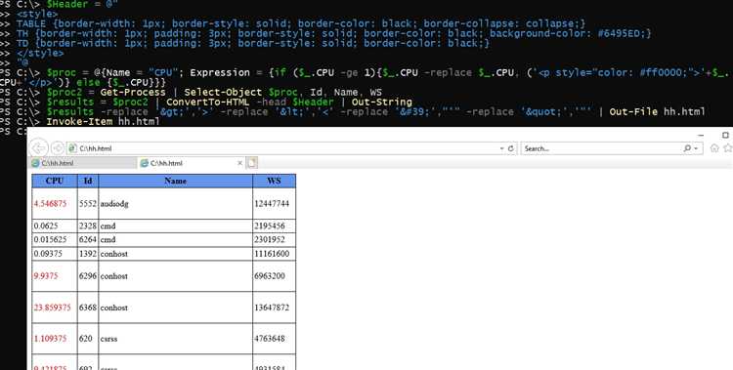The height and width of the screenshot is (370, 733).
Task: Select the red CPU value 1.109375
Action: coord(50,338)
